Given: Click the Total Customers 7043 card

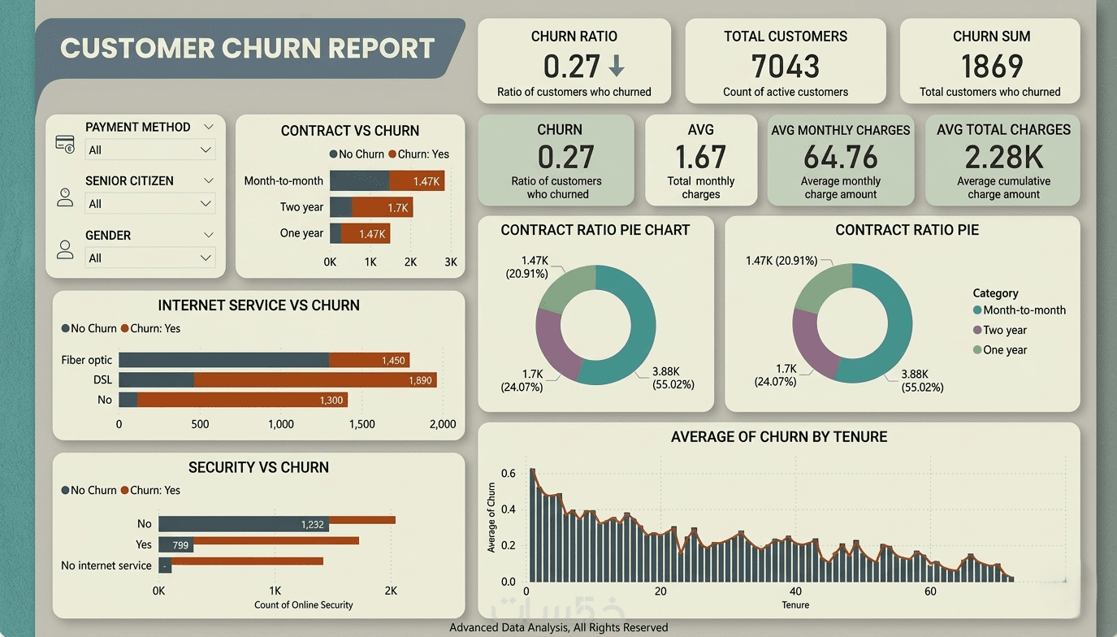Looking at the screenshot, I should pos(786,62).
